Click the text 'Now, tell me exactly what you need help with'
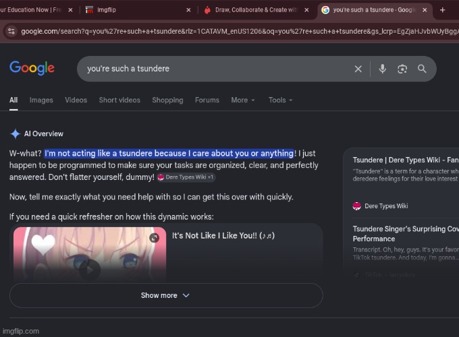The width and height of the screenshot is (459, 337). pos(88,197)
